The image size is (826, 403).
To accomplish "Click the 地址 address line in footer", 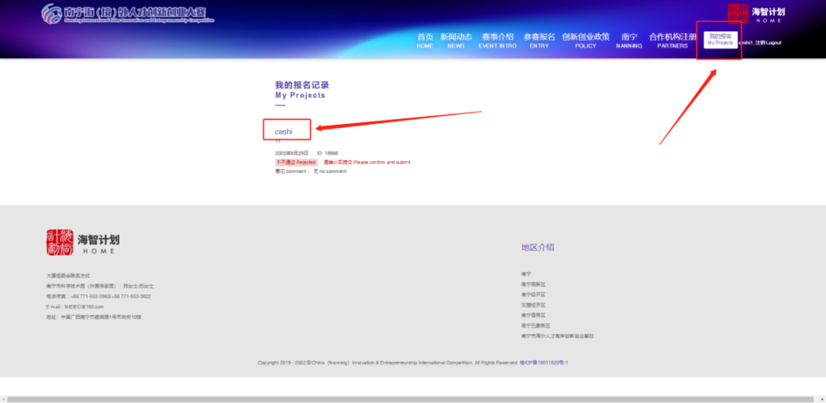I will tap(94, 317).
